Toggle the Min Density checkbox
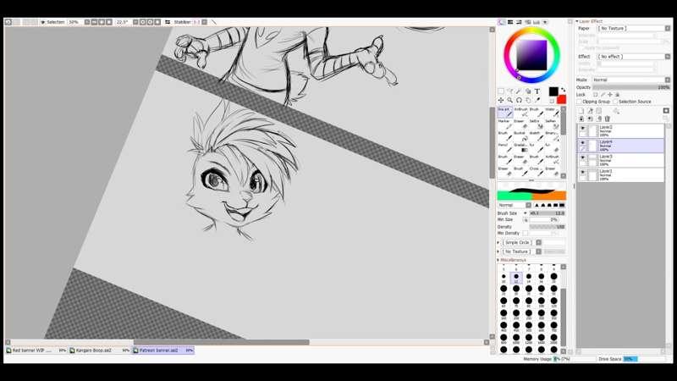This screenshot has height=381, width=677. 526,234
